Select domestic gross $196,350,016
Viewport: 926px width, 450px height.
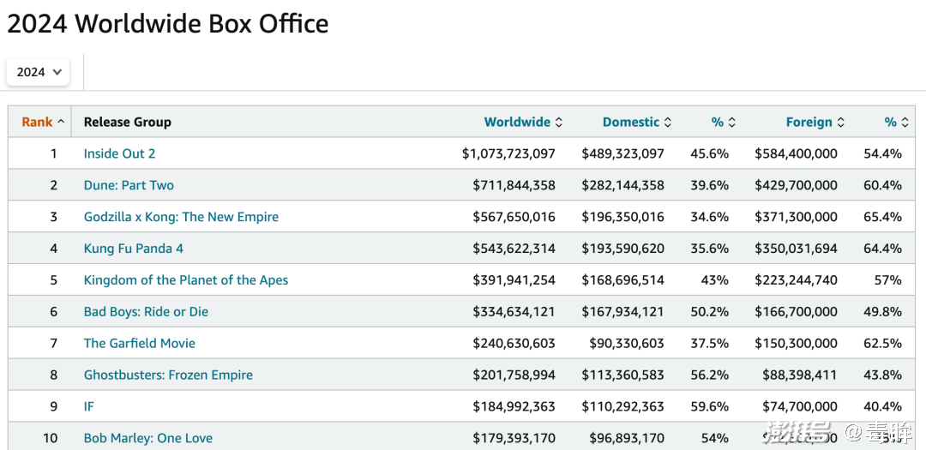click(x=623, y=217)
